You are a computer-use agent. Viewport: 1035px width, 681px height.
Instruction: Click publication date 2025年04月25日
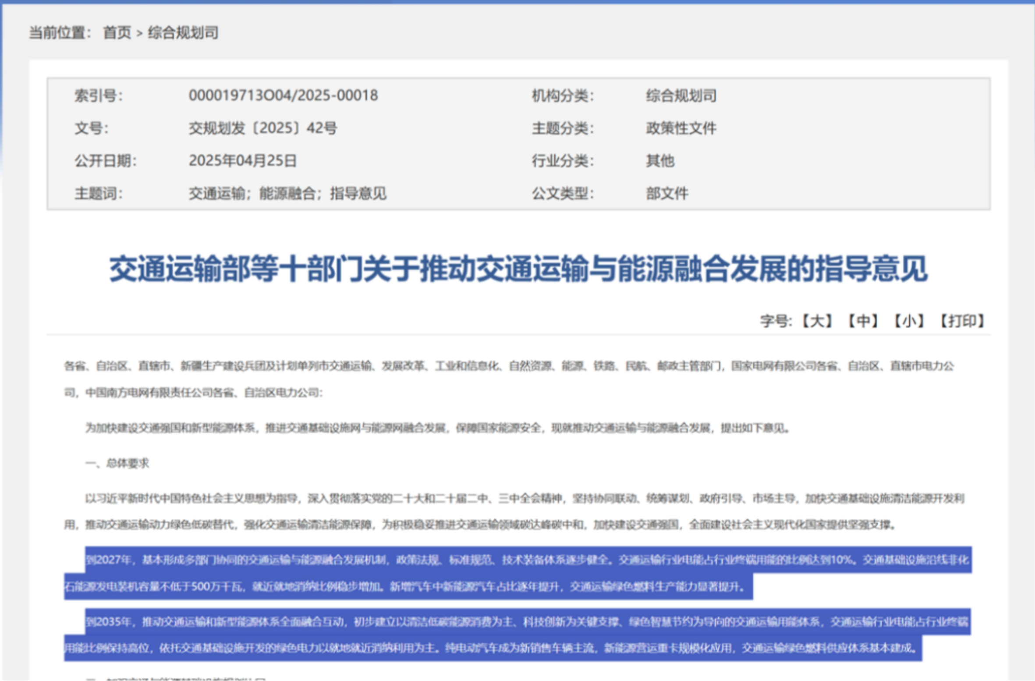click(242, 161)
